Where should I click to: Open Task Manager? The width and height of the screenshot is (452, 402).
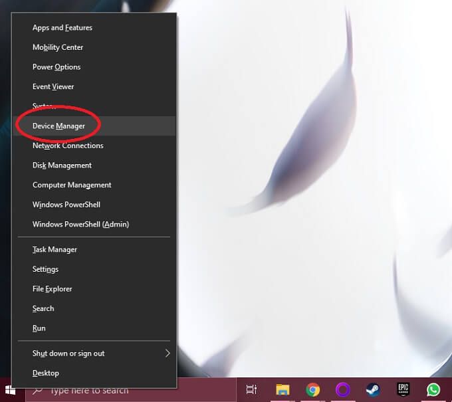94,250
